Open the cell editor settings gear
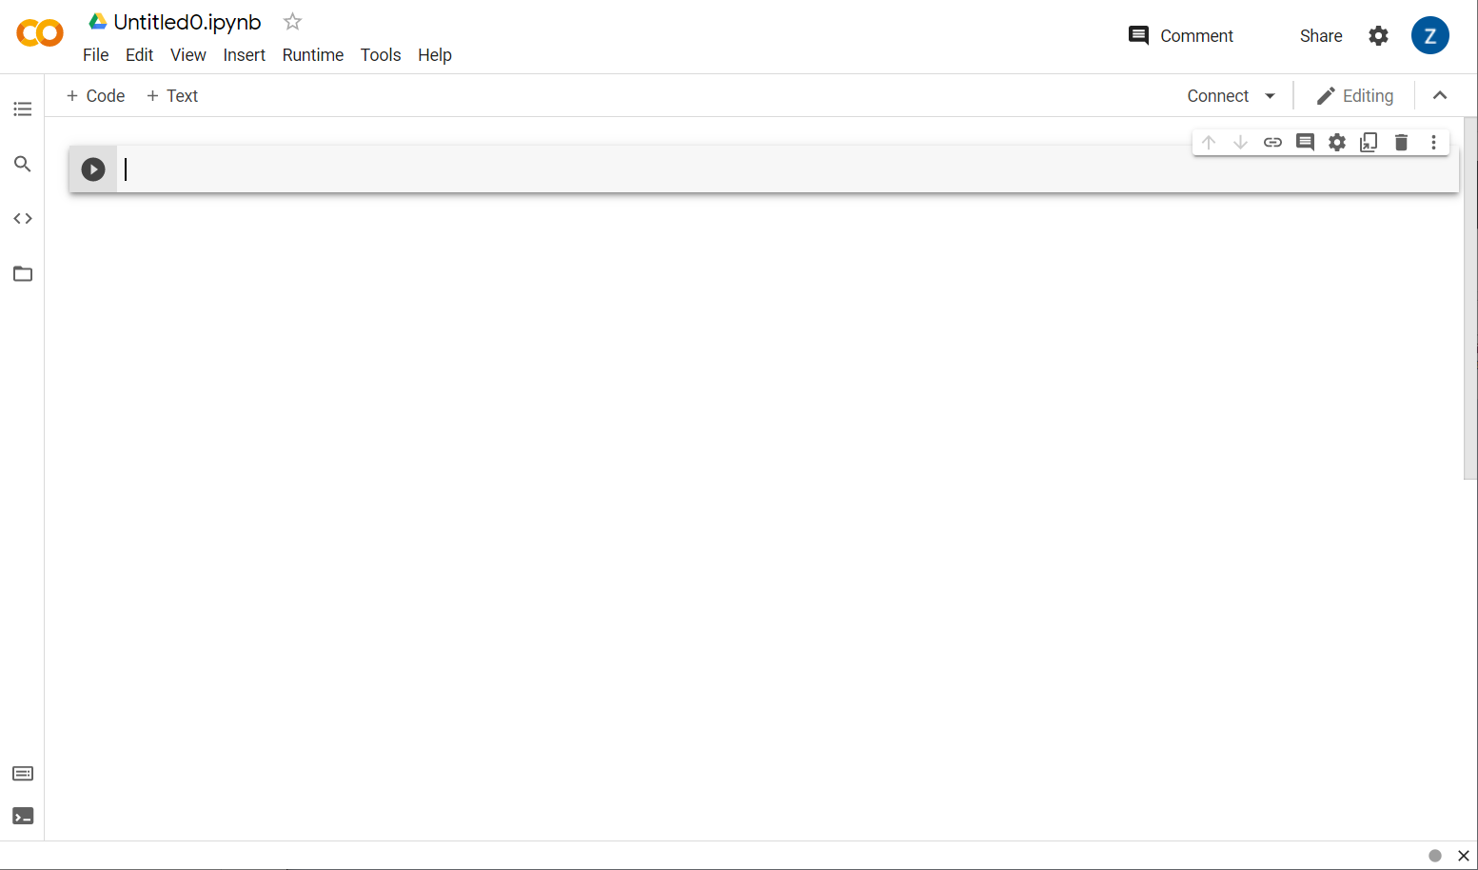This screenshot has height=870, width=1478. tap(1337, 143)
